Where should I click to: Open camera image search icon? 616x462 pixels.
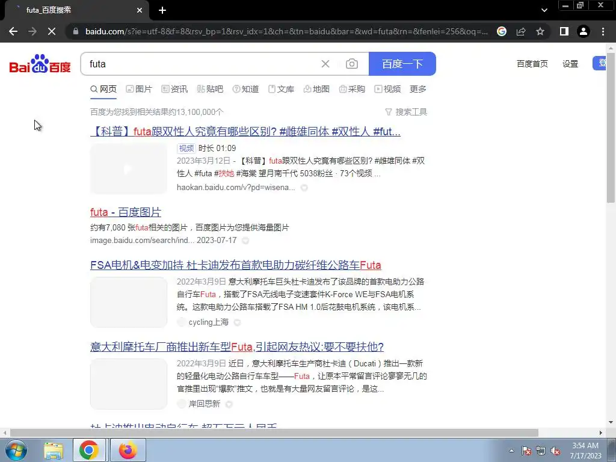[351, 64]
